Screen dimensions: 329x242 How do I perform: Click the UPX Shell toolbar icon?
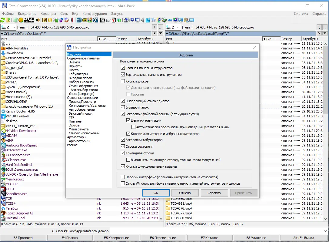pos(32,20)
